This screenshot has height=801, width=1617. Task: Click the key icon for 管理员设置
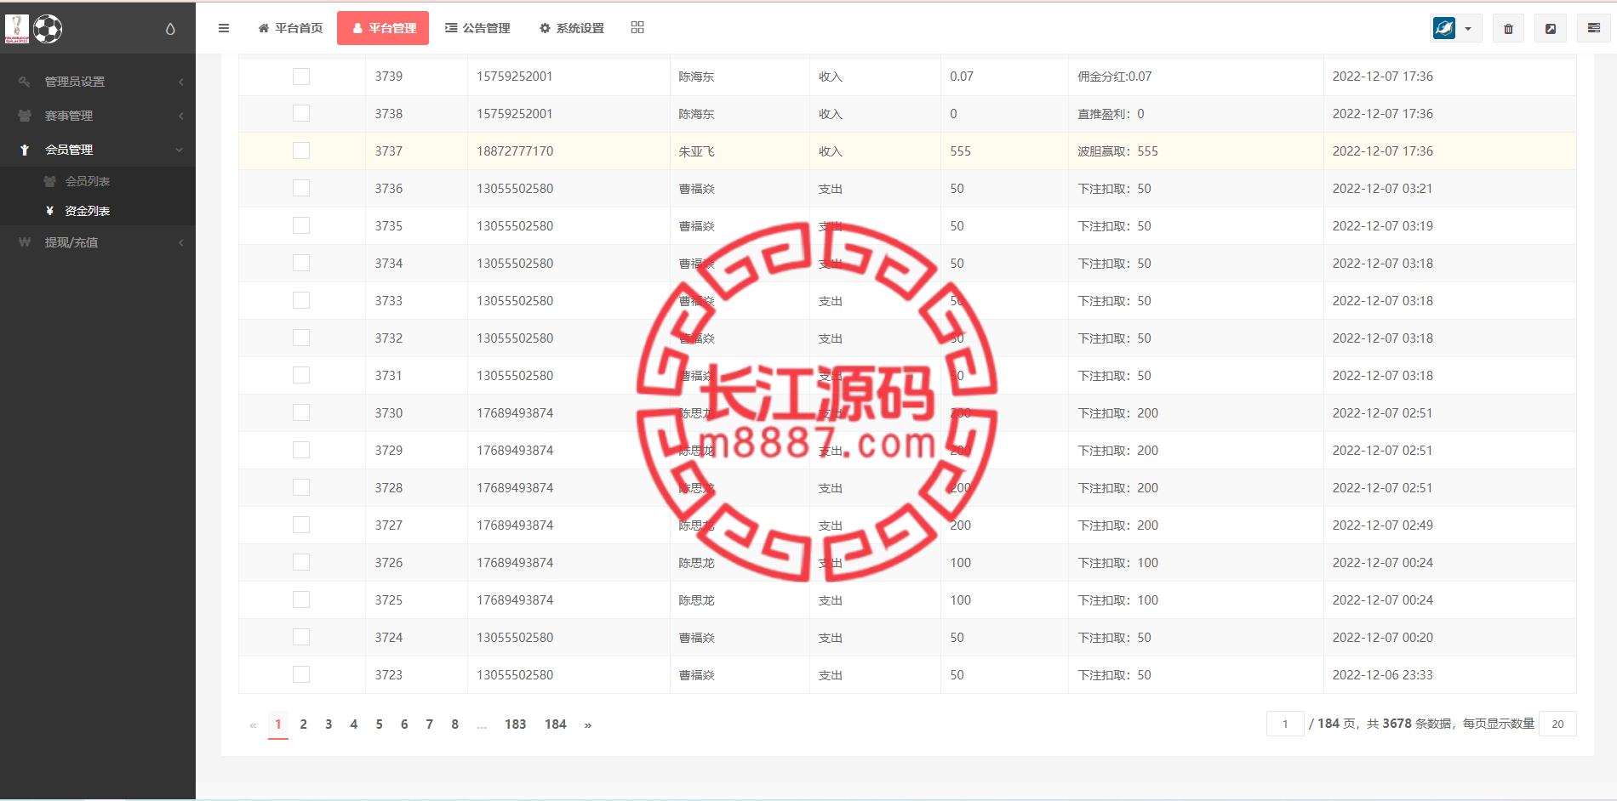click(x=25, y=82)
